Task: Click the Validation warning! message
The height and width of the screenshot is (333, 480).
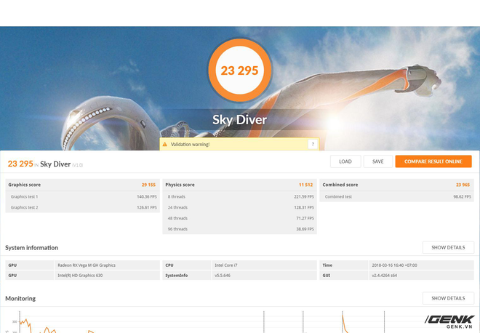Action: tap(190, 145)
